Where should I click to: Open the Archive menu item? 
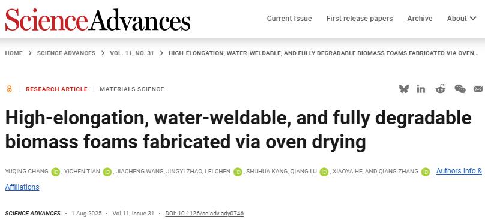420,19
